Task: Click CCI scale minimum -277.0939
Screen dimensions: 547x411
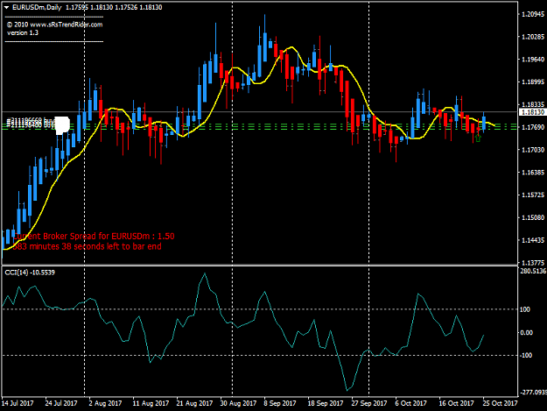Action: [533, 393]
